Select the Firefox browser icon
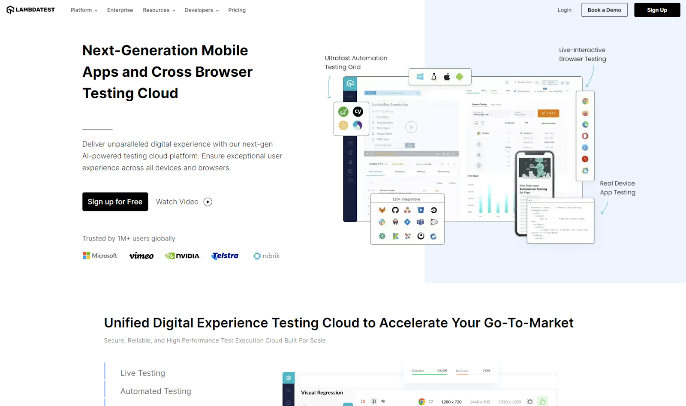The height and width of the screenshot is (406, 686). [586, 113]
